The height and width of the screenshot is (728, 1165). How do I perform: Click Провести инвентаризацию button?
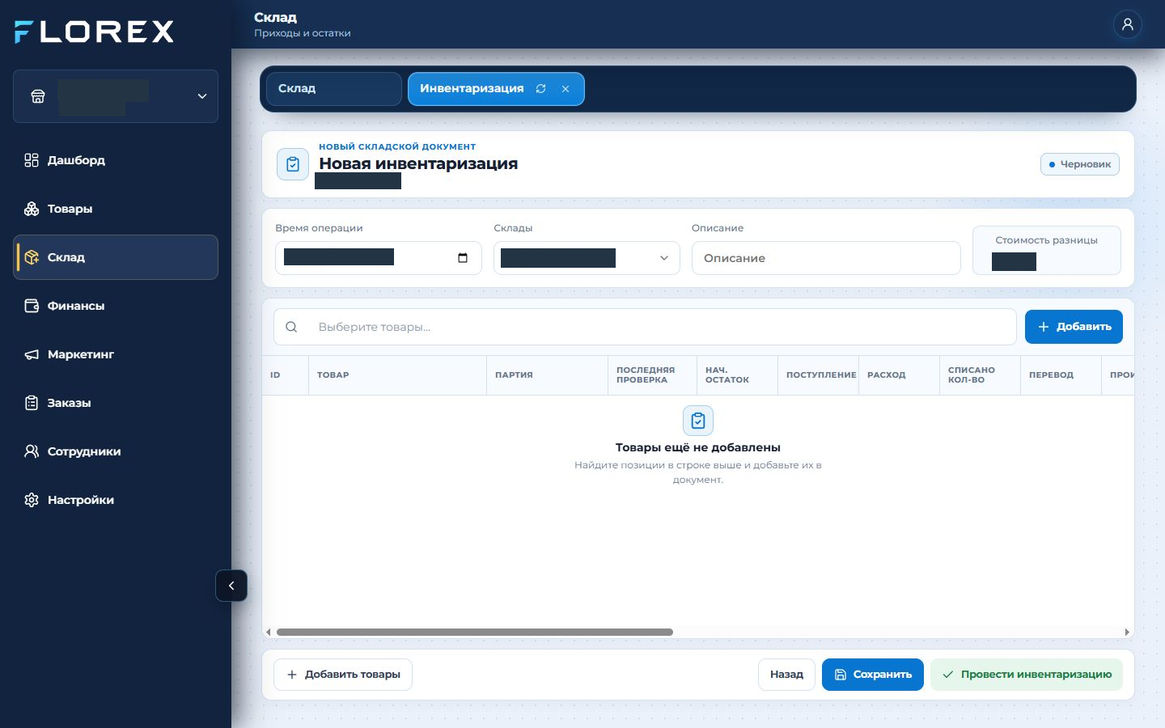tap(1027, 675)
